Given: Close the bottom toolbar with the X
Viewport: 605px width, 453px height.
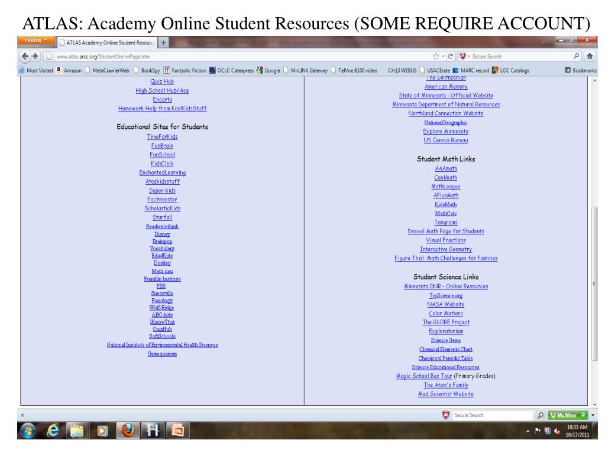Looking at the screenshot, I should pos(22,415).
